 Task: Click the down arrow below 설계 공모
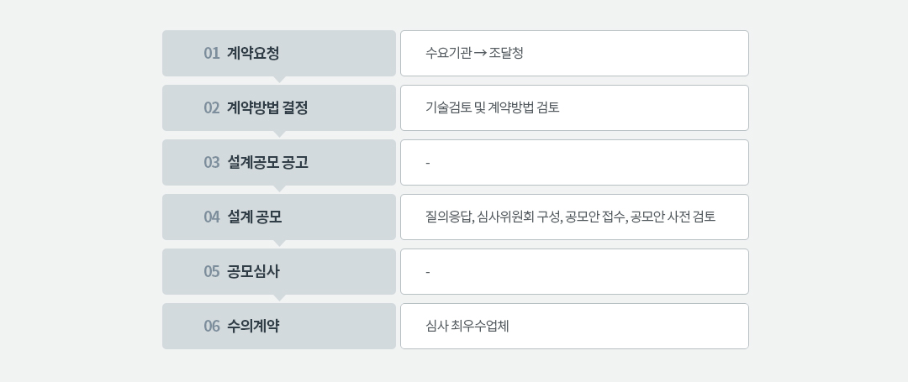(279, 243)
